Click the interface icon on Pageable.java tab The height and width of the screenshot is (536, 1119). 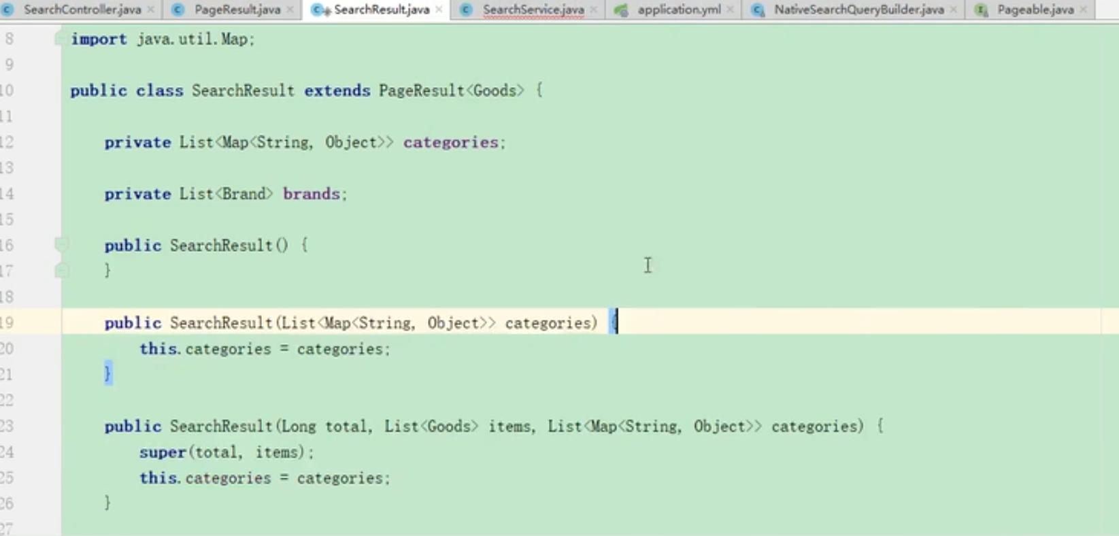(981, 10)
